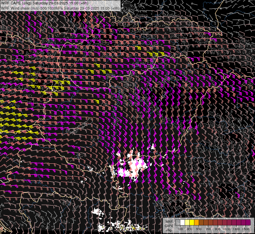
Task: Click the legend value 700
Action: tap(208, 229)
